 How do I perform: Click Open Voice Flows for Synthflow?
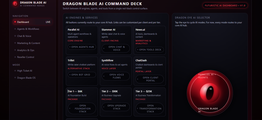pos(116,76)
